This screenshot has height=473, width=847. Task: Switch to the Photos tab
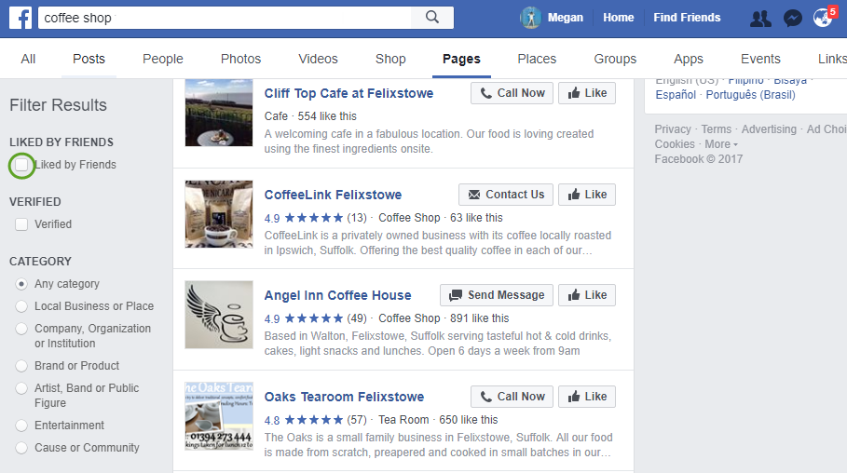coord(241,59)
